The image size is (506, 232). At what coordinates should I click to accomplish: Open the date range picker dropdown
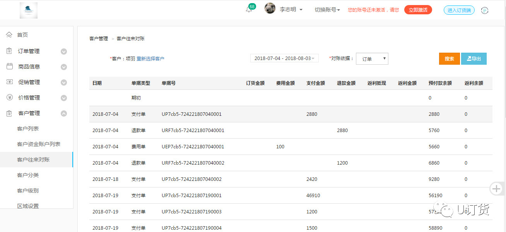(284, 58)
